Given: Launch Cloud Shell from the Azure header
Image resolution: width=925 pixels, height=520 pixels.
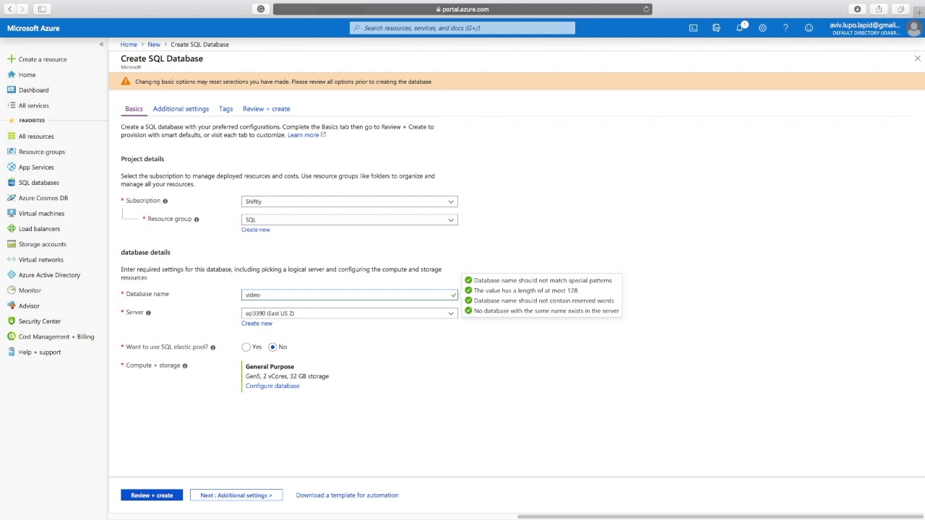Looking at the screenshot, I should (x=693, y=28).
